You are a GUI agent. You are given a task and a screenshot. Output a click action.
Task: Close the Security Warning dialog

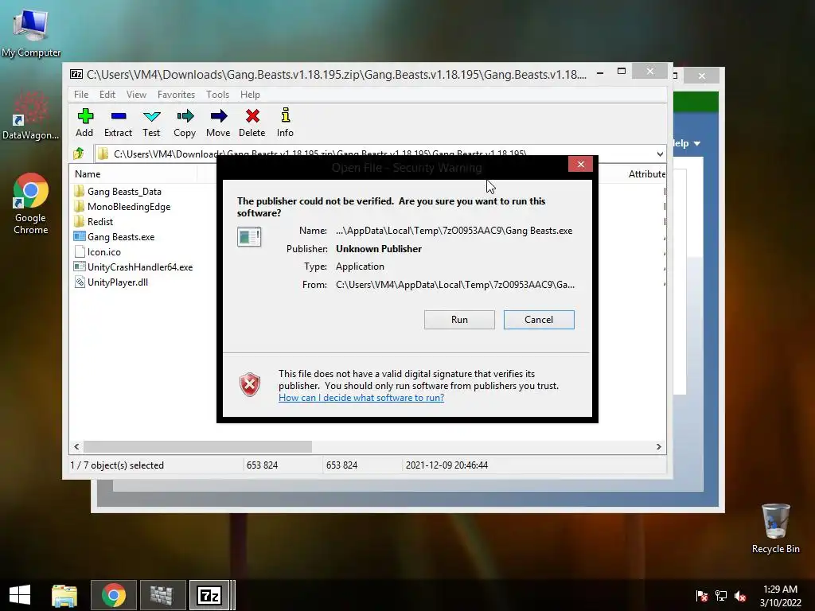point(580,164)
